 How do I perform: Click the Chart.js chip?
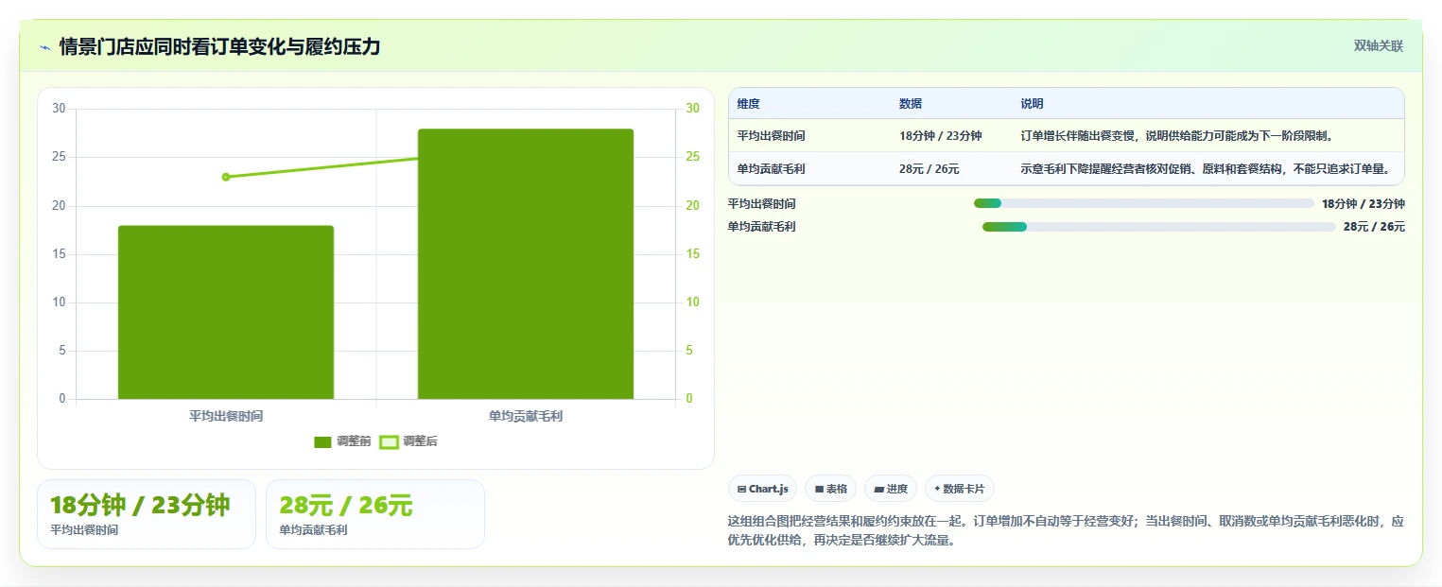click(763, 489)
